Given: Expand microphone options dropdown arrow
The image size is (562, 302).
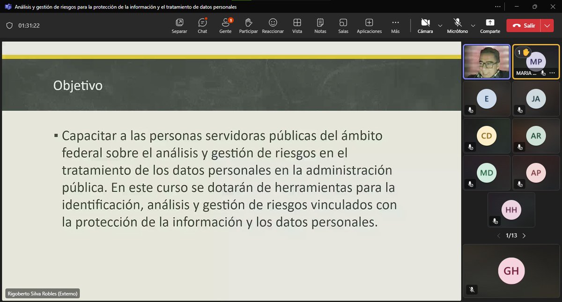Looking at the screenshot, I should tap(473, 25).
